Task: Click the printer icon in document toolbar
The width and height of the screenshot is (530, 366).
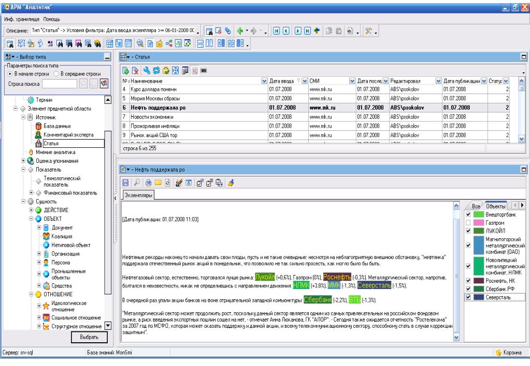Action: click(x=148, y=183)
